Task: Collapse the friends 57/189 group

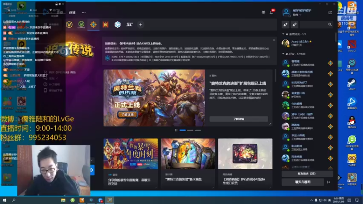Action: click(283, 54)
